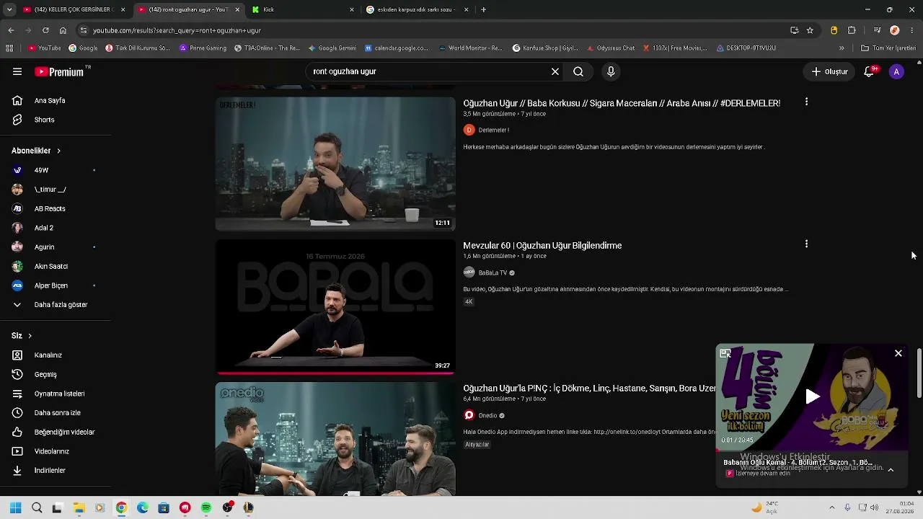Open the Chrome three-dot menu
This screenshot has width=923, height=519.
[x=912, y=30]
